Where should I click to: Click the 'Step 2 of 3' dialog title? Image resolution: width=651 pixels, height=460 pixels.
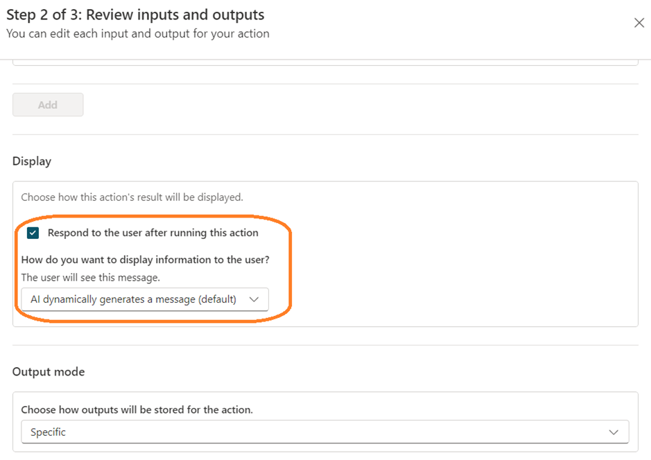(x=135, y=15)
